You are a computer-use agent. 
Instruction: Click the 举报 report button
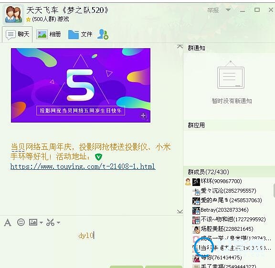[213, 10]
